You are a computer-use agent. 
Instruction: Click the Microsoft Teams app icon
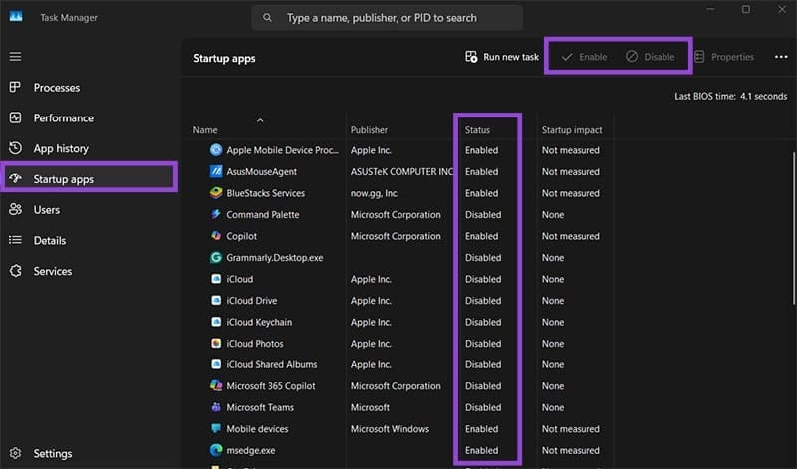pyautogui.click(x=216, y=407)
